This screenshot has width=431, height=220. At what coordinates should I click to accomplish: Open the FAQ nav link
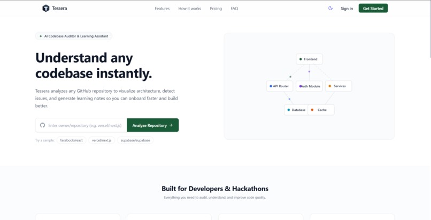click(234, 9)
